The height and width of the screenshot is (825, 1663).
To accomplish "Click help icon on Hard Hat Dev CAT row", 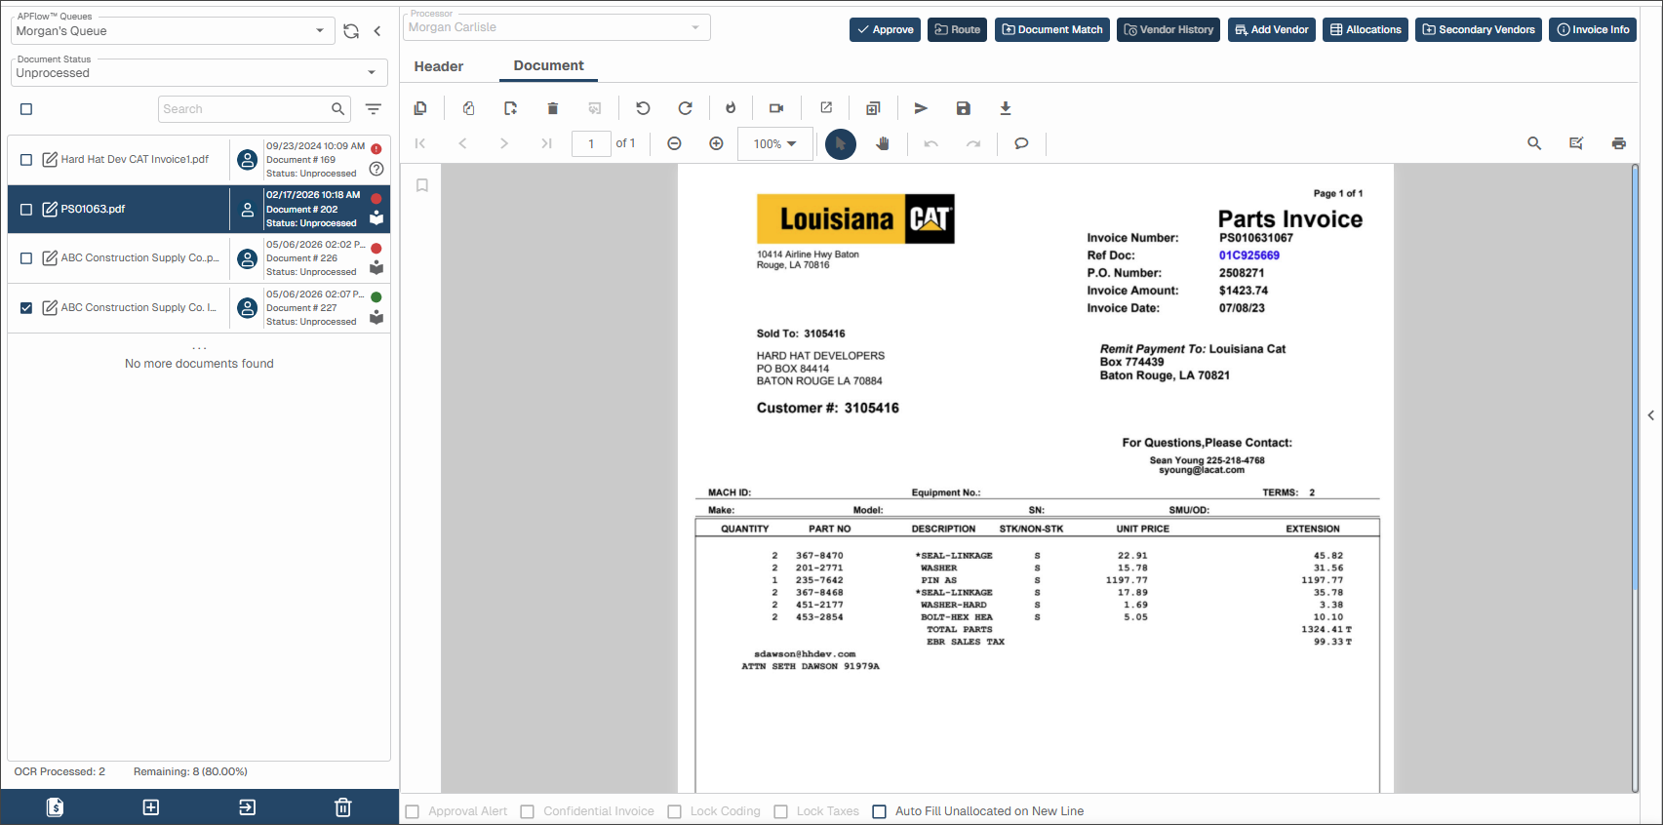I will tap(376, 169).
